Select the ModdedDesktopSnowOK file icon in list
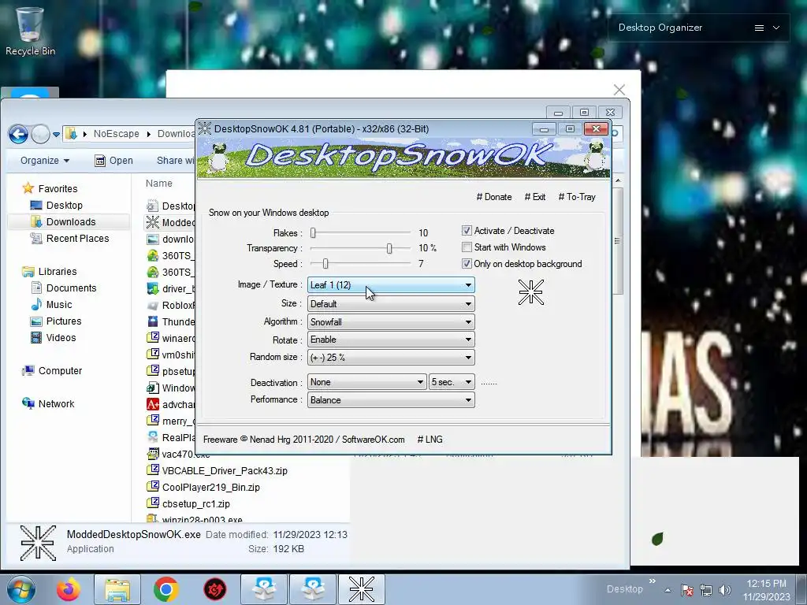 point(152,221)
